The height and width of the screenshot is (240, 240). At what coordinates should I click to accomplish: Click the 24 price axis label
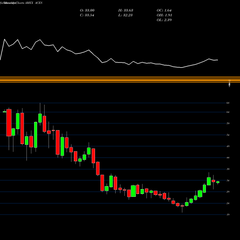(228, 204)
